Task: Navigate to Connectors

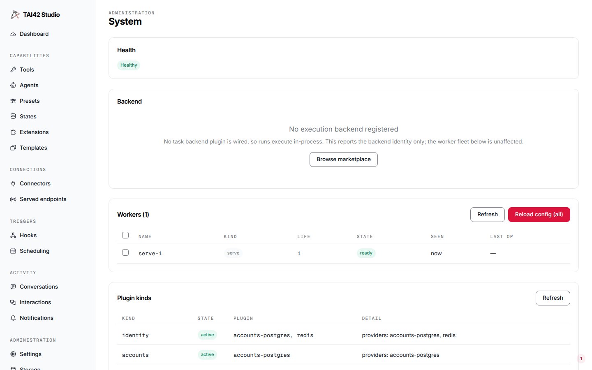Action: pyautogui.click(x=35, y=184)
